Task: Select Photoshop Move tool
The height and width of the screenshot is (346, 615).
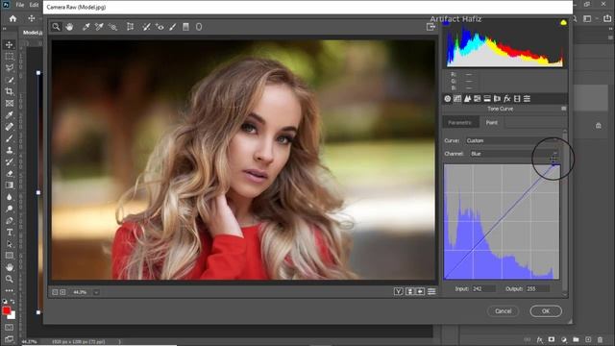Action: tap(9, 44)
